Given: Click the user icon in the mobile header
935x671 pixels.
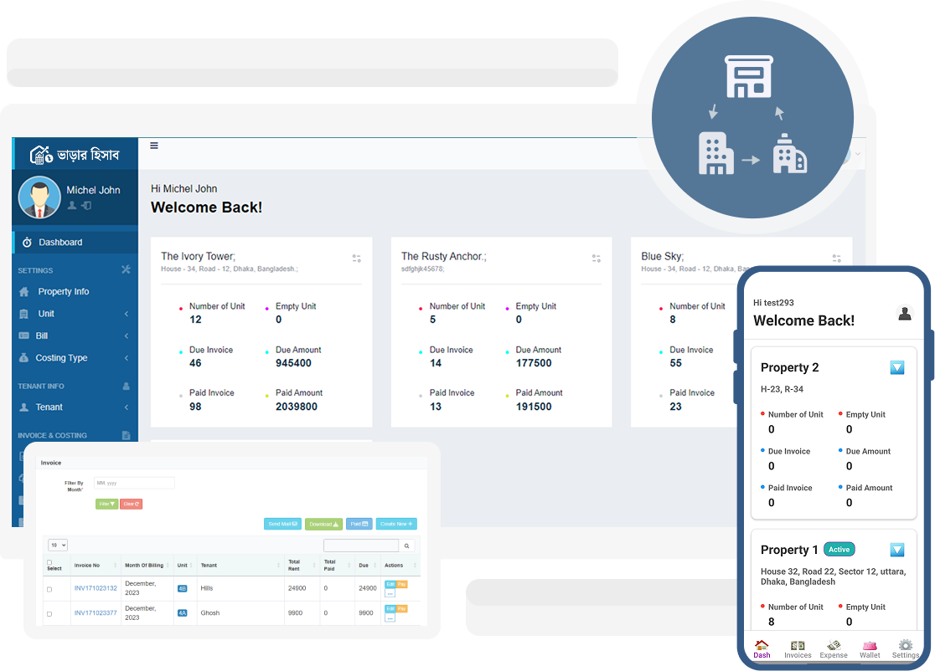Looking at the screenshot, I should coord(905,313).
